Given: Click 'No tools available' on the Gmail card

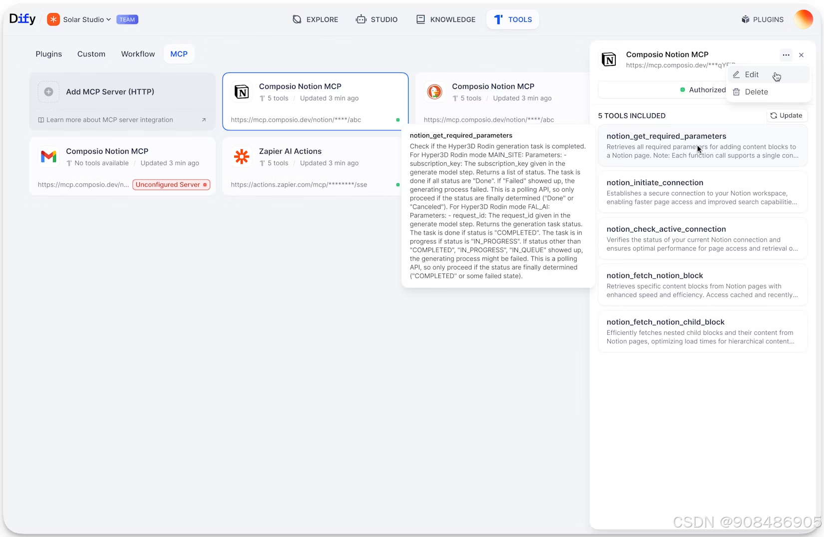Looking at the screenshot, I should coord(101,163).
